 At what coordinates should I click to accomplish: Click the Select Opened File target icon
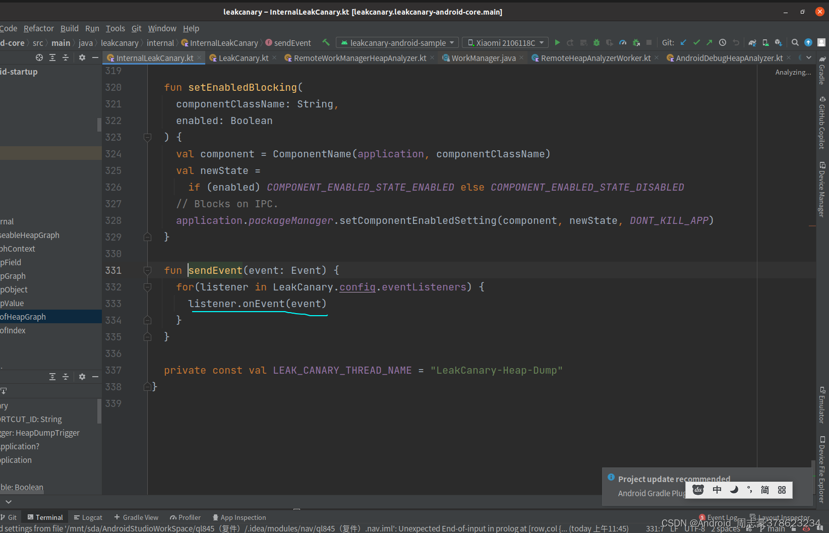(39, 57)
